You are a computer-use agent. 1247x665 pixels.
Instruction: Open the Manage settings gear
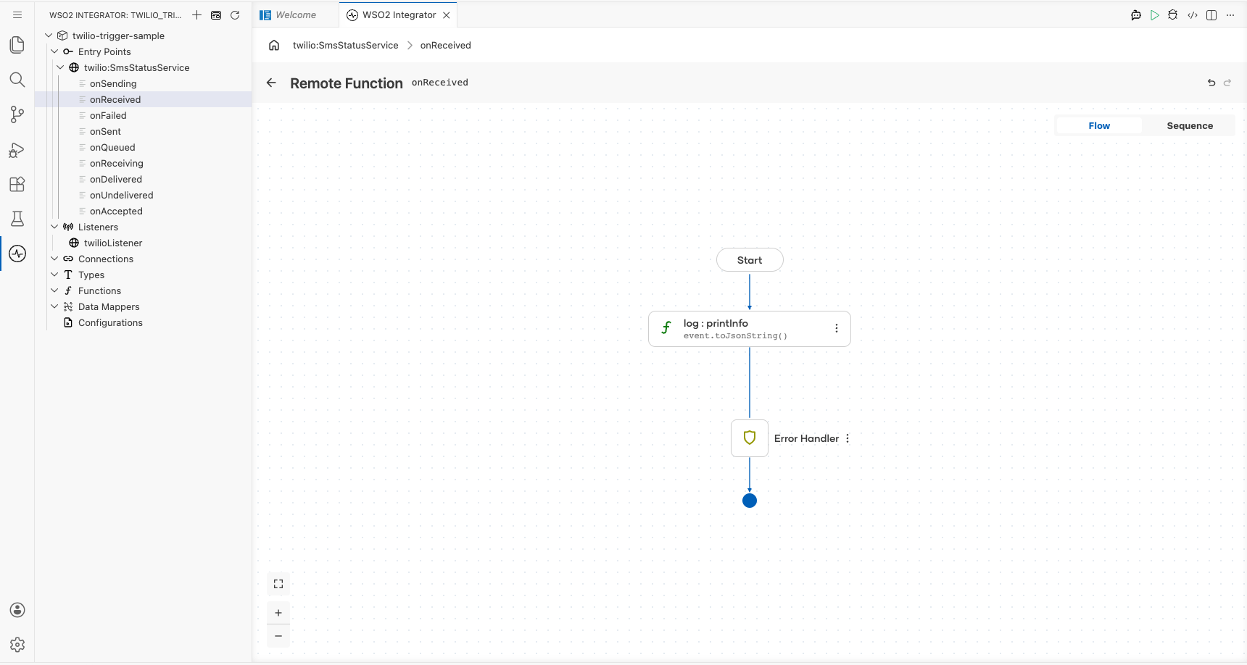pyautogui.click(x=17, y=645)
